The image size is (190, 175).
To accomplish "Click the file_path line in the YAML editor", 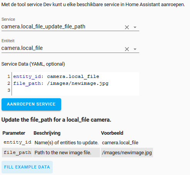I will click(x=61, y=83).
